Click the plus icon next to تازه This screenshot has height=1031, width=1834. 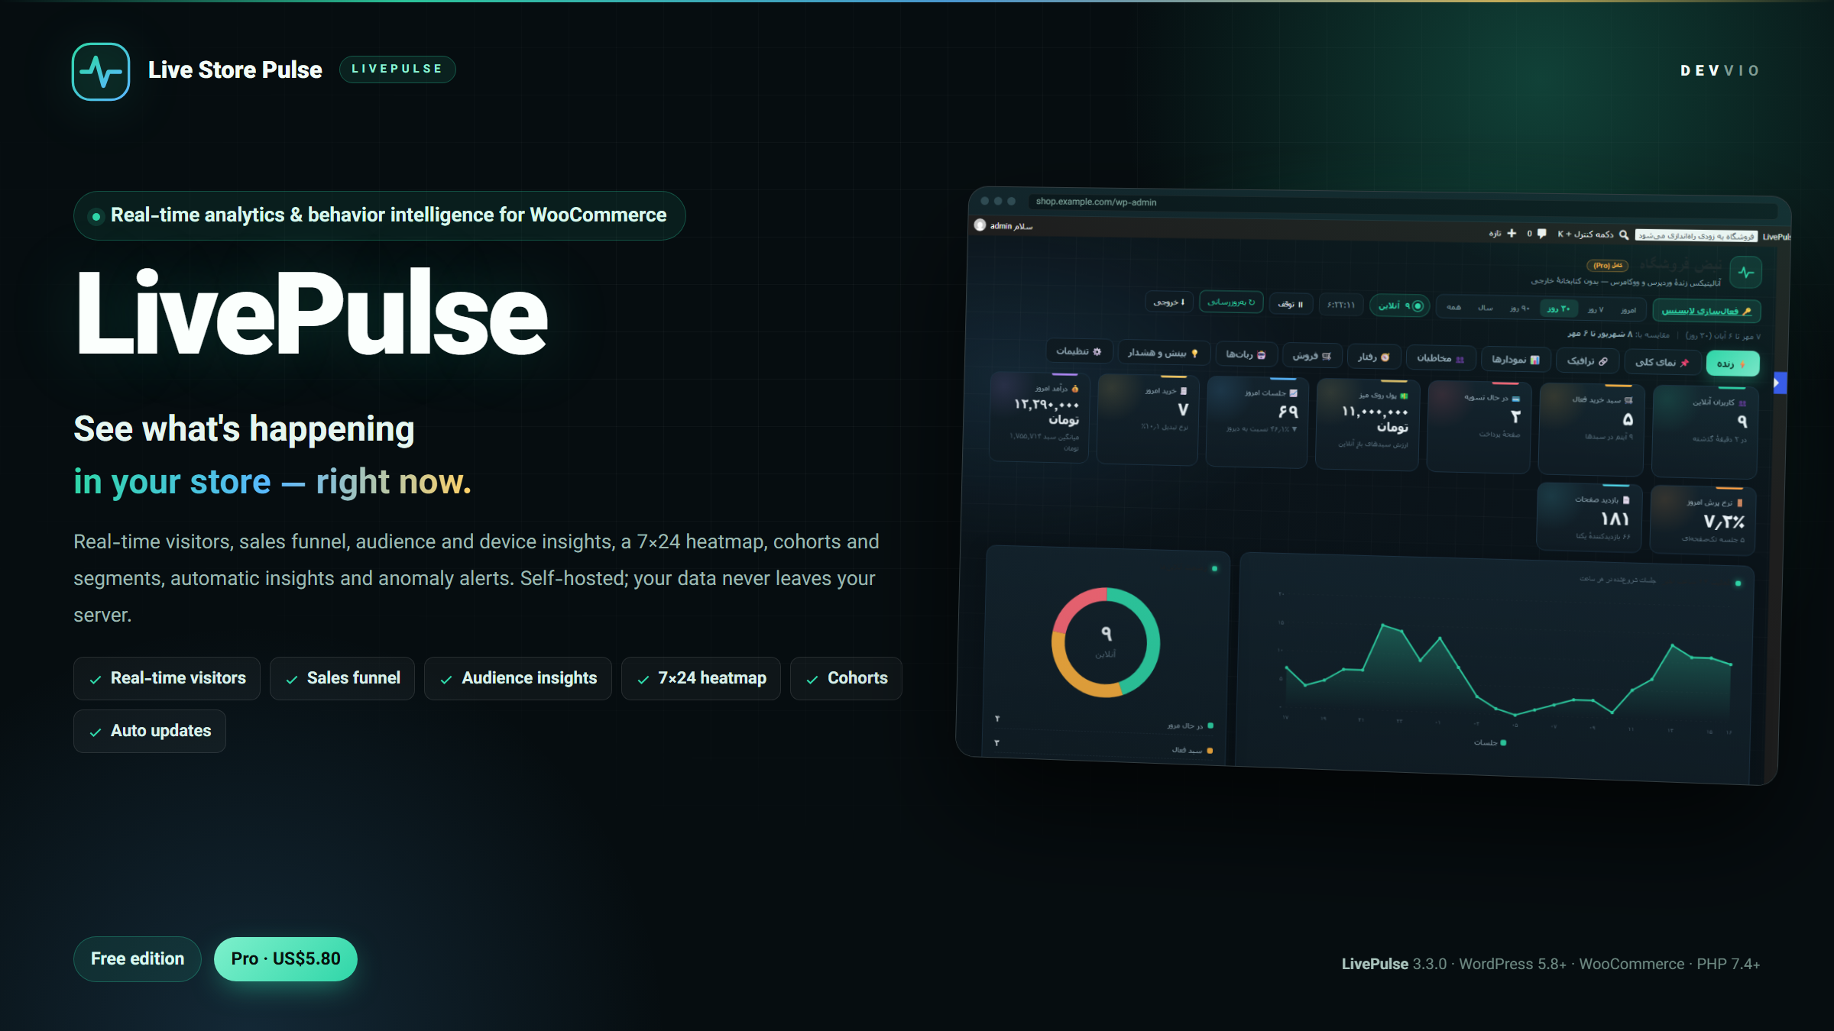(x=1512, y=233)
